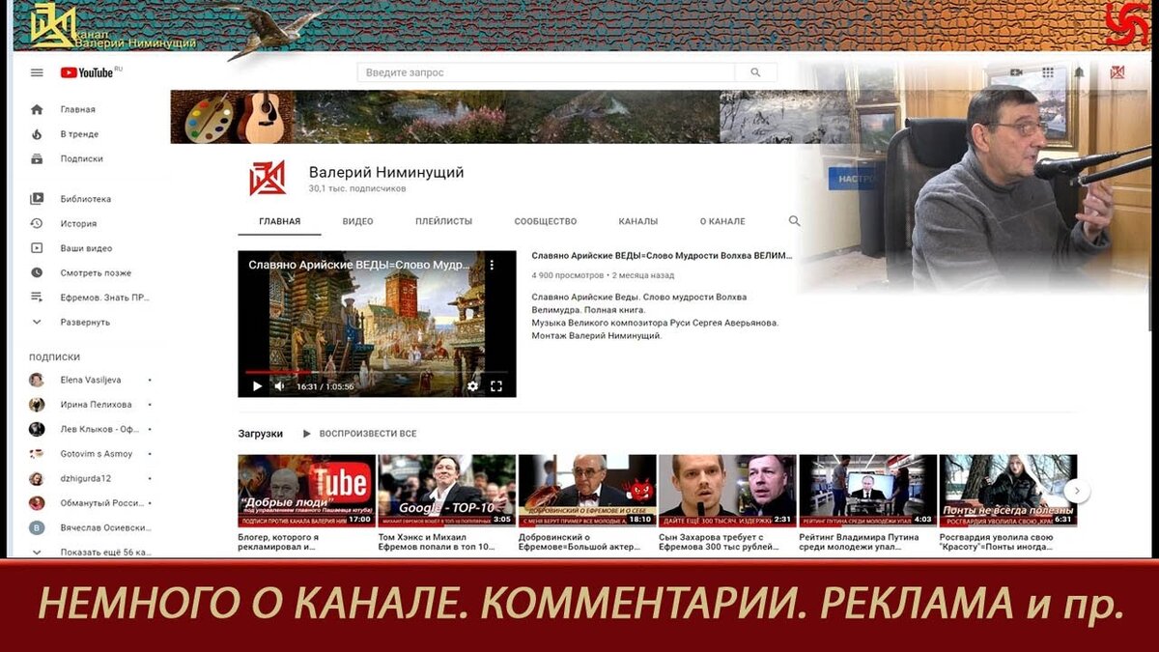Toggle fullscreen on the video player

497,384
